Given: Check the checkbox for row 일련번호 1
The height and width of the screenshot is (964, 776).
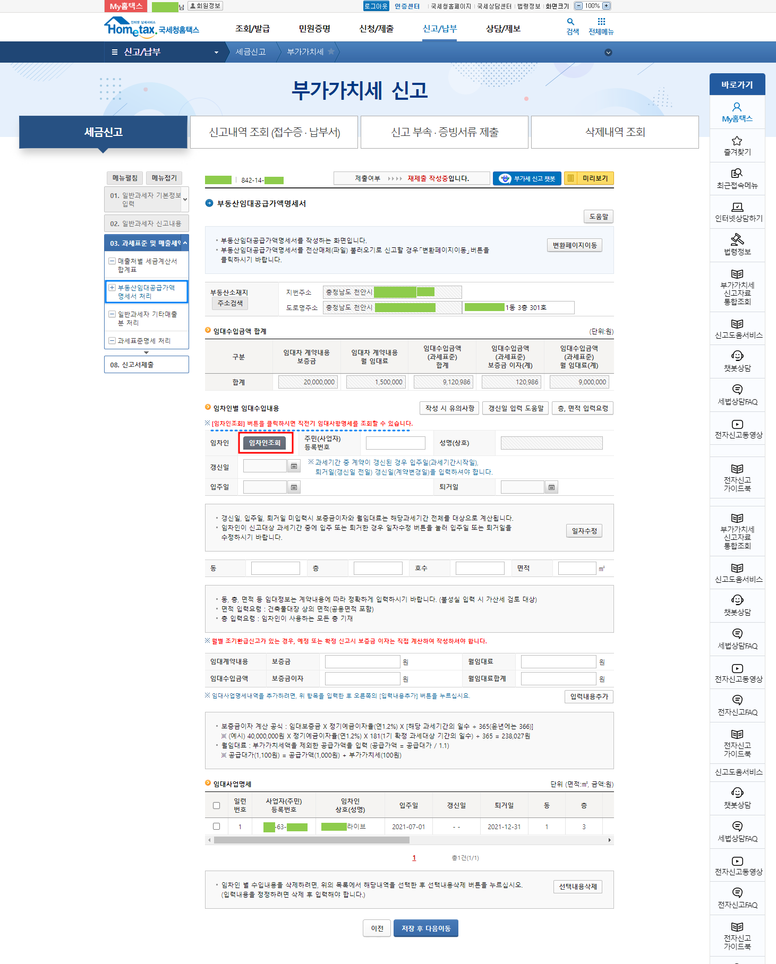Looking at the screenshot, I should coord(216,827).
